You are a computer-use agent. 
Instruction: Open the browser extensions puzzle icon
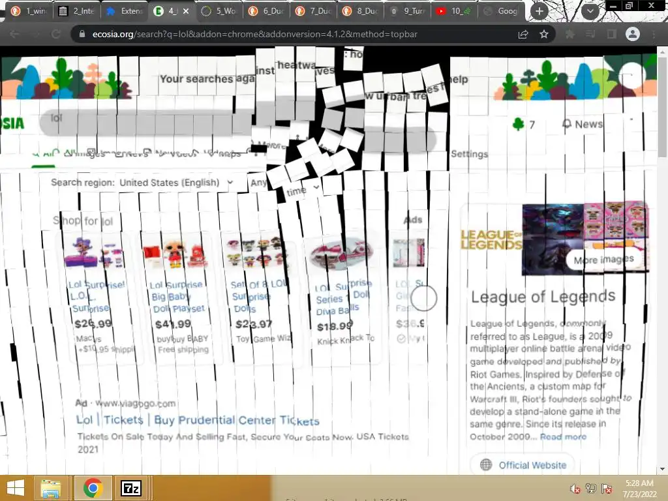click(x=569, y=34)
